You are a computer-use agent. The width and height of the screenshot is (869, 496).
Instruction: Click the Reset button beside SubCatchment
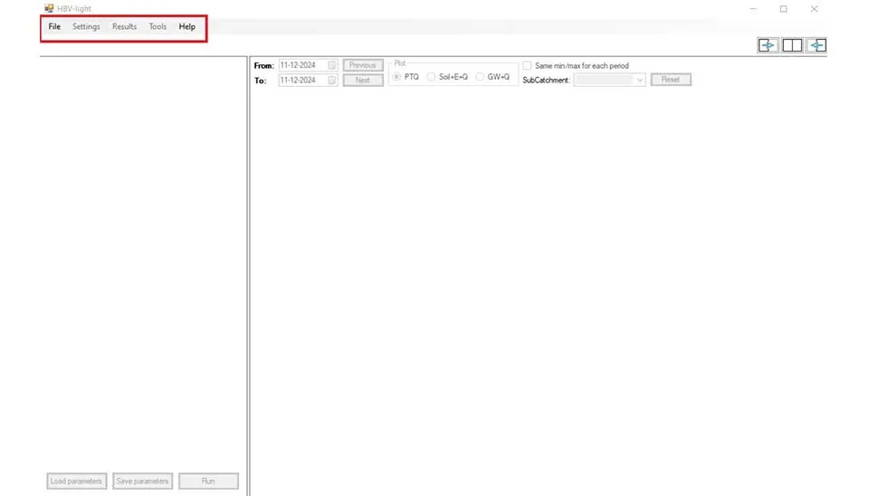pyautogui.click(x=671, y=80)
